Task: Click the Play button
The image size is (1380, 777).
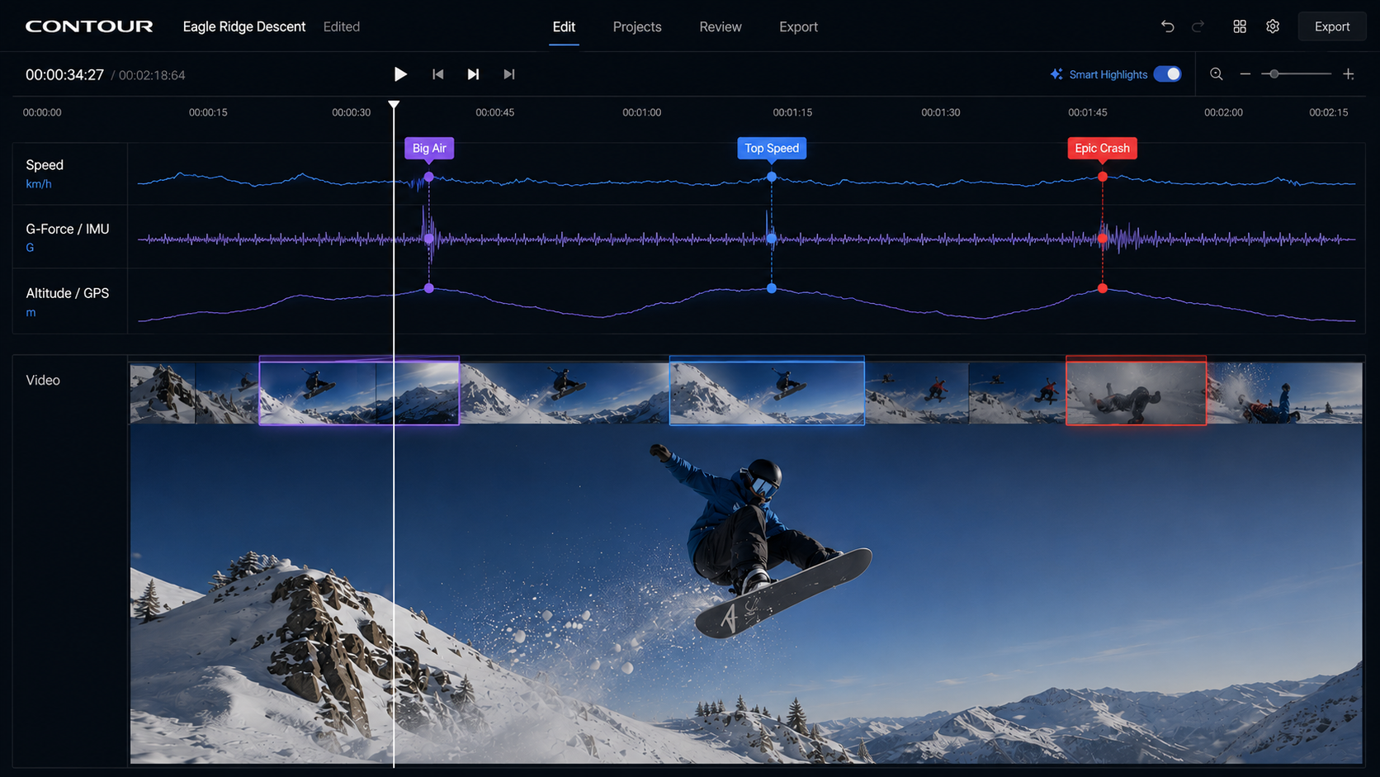Action: coord(400,74)
